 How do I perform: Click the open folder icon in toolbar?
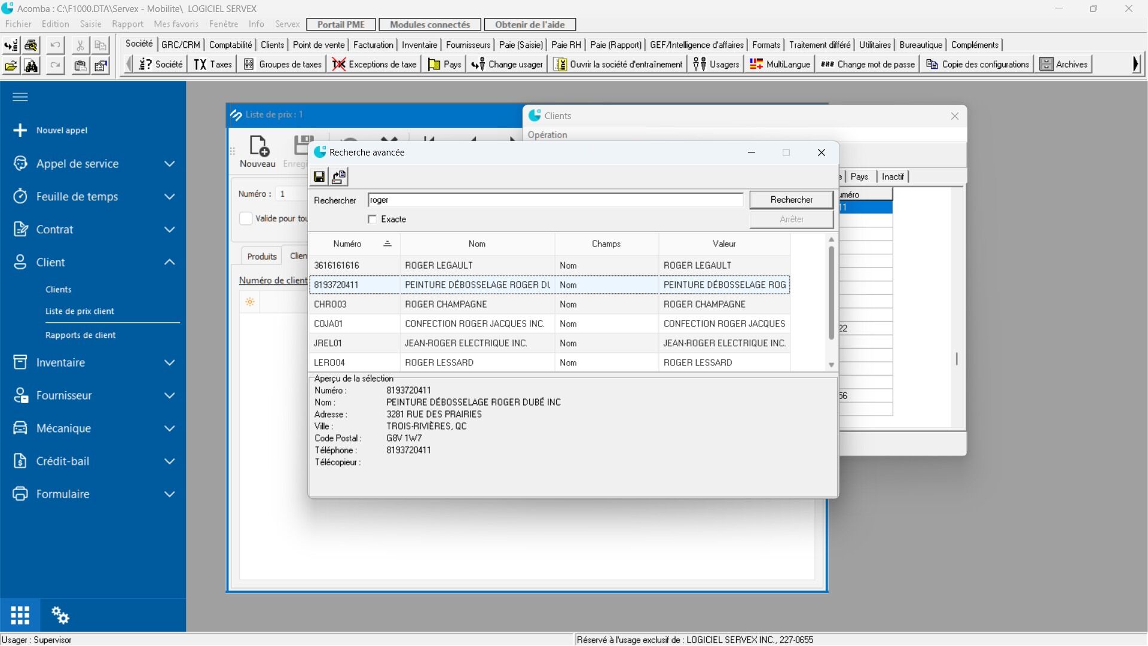coord(11,66)
